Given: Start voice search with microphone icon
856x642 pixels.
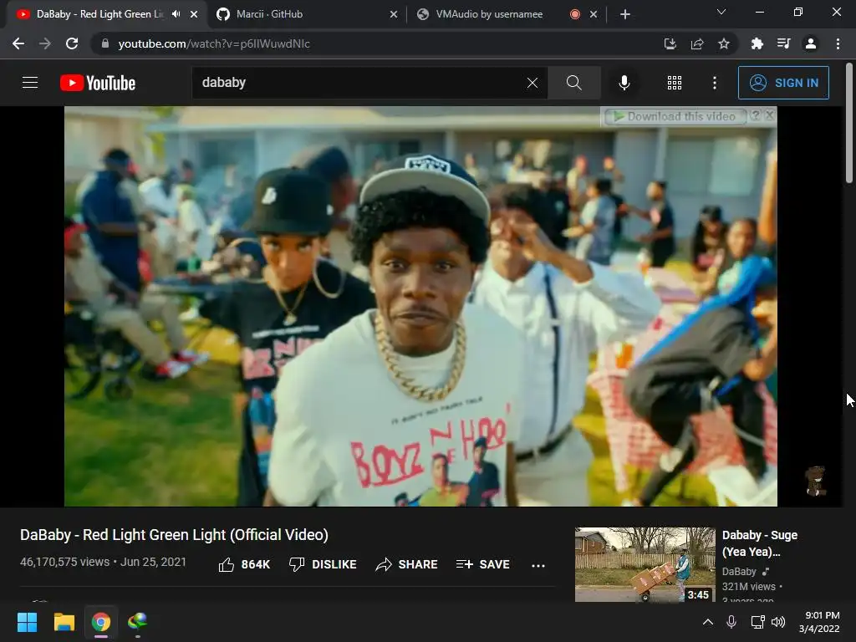Looking at the screenshot, I should (x=624, y=83).
